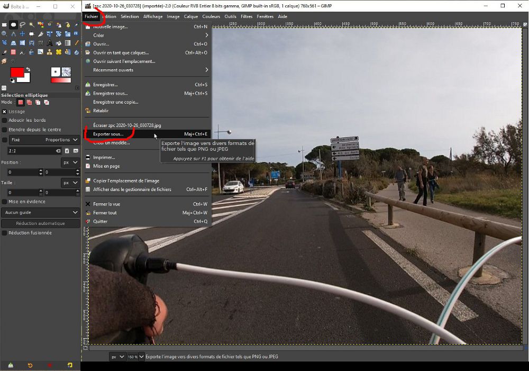529x371 pixels.
Task: Choose Imprimer... from the menu
Action: coord(148,157)
